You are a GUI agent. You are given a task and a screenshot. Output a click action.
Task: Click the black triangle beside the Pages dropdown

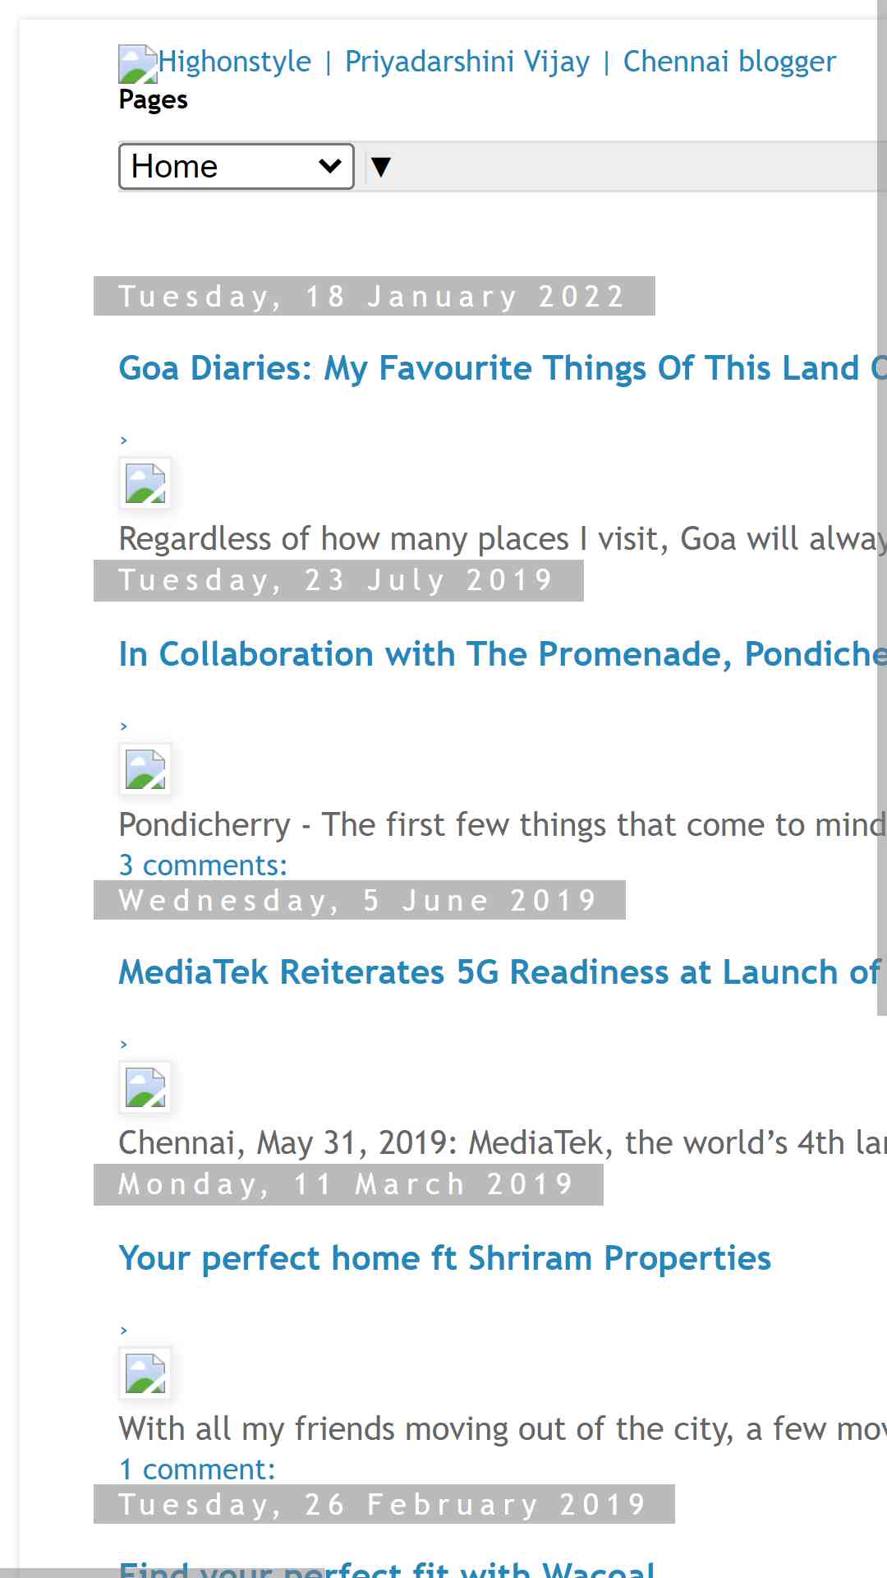pos(380,167)
